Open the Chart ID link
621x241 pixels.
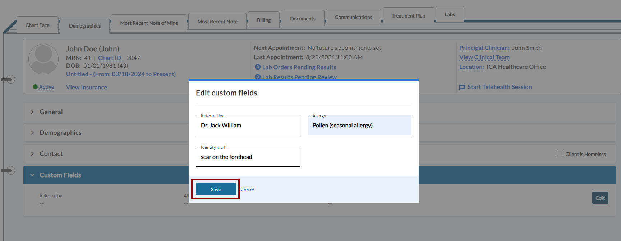pos(110,58)
